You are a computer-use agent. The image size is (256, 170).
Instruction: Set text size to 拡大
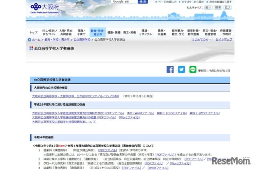228,8
